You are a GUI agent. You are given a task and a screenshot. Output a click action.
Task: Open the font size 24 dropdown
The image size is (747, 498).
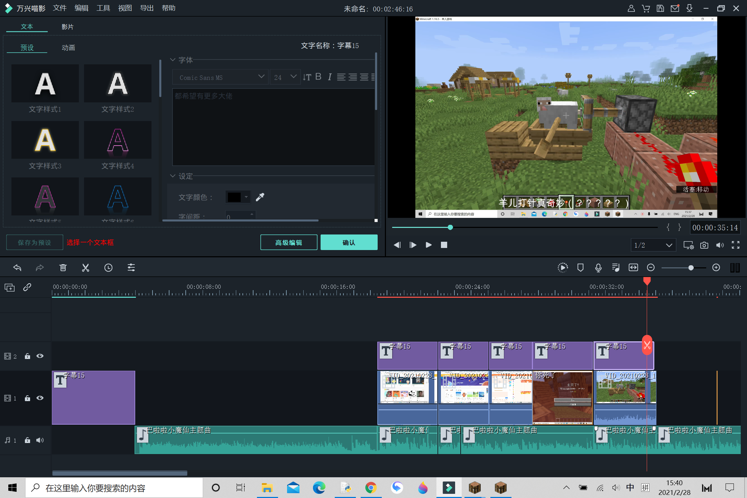click(x=285, y=77)
